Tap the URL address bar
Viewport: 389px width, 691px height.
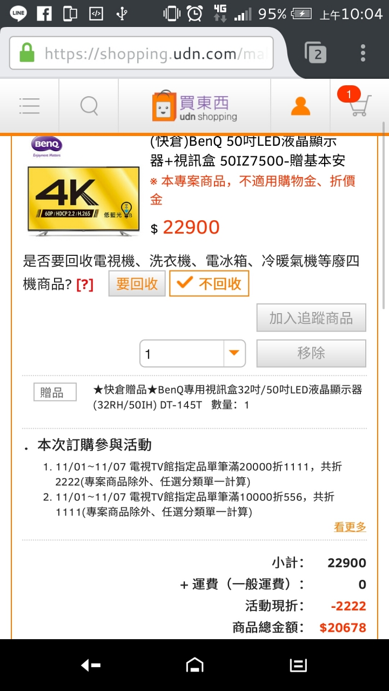tap(142, 53)
